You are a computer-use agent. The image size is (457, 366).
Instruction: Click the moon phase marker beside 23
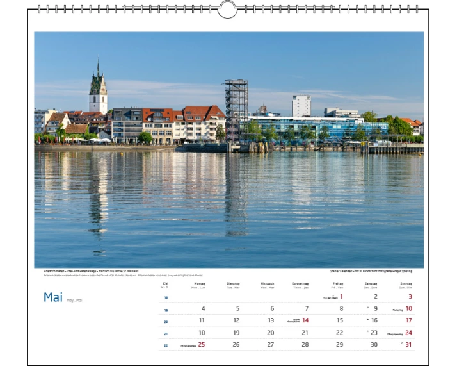[x=367, y=332]
